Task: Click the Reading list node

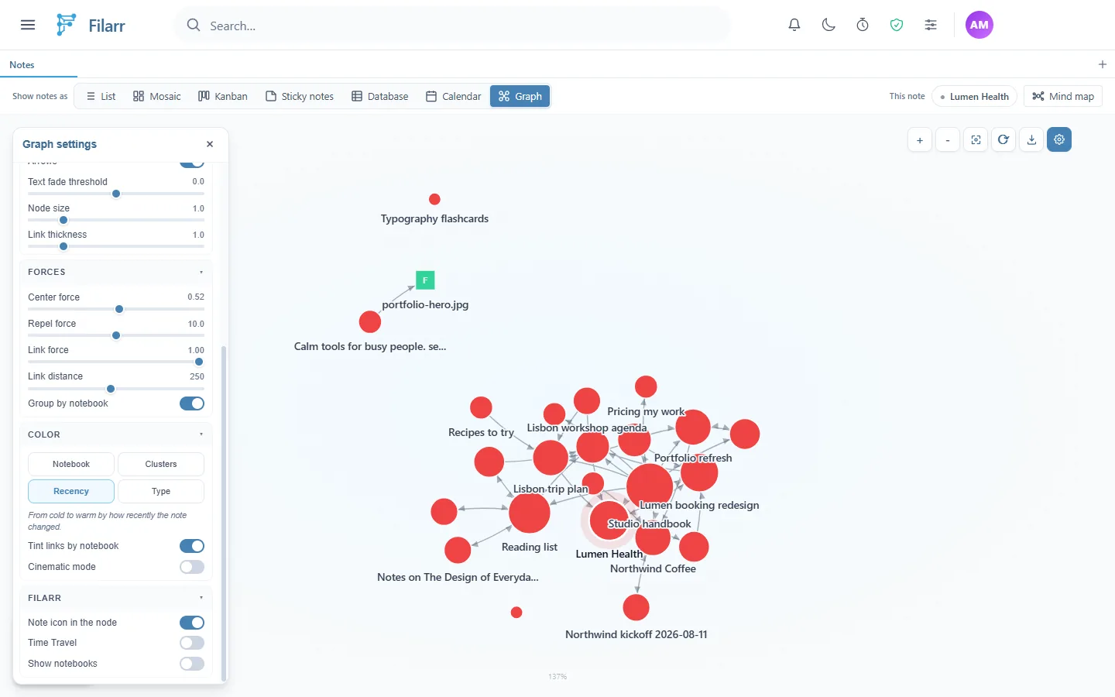Action: pyautogui.click(x=530, y=513)
